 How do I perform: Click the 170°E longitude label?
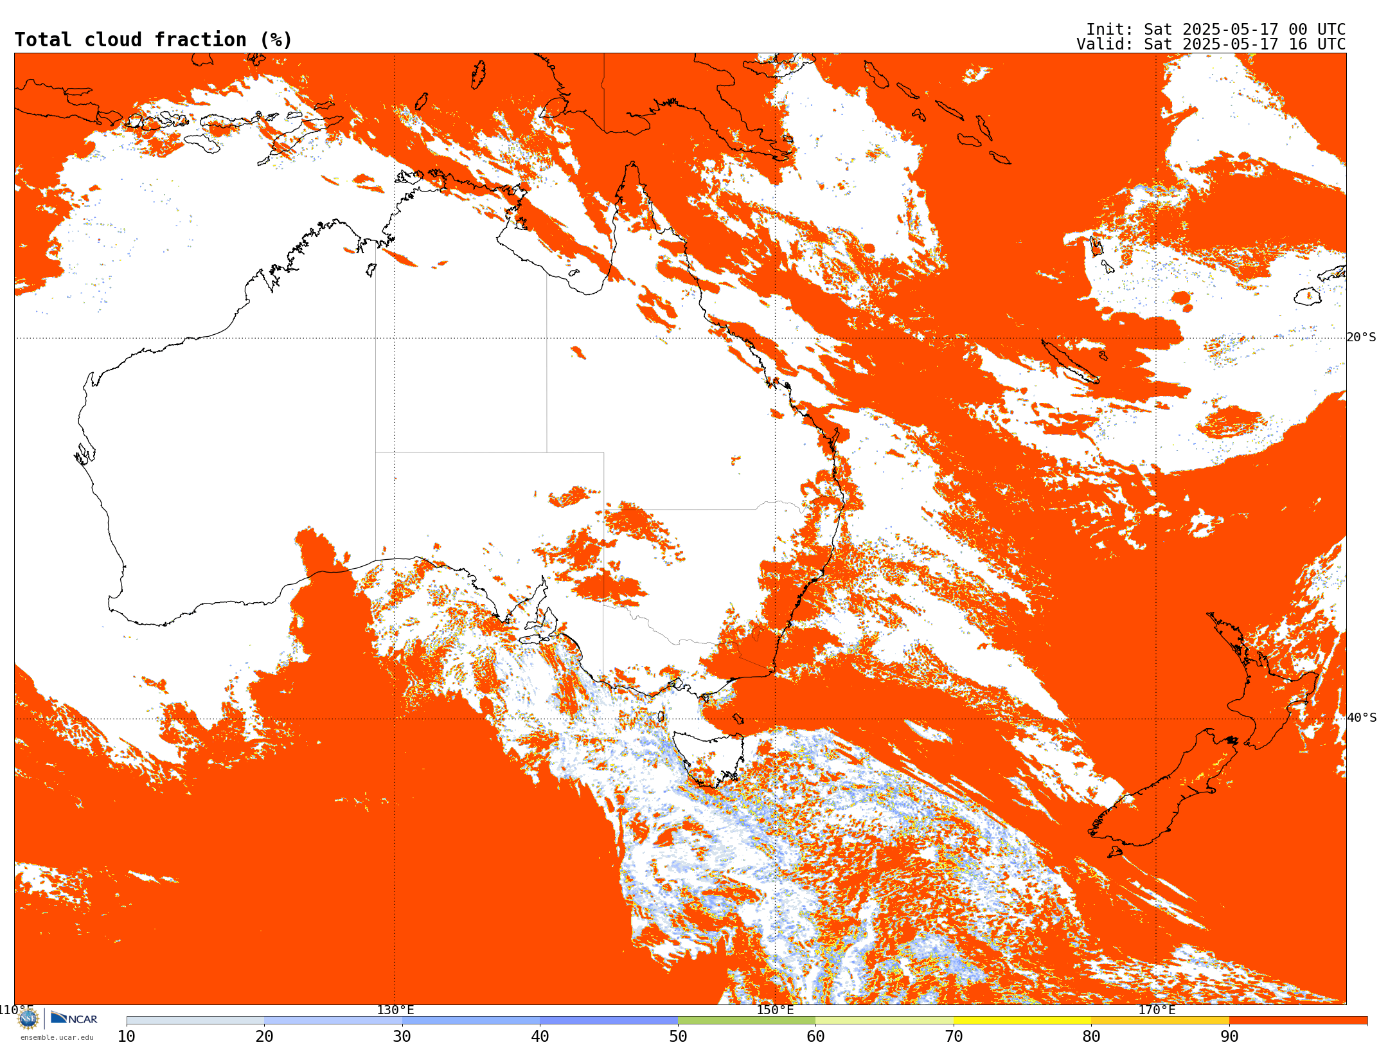pyautogui.click(x=1157, y=1010)
